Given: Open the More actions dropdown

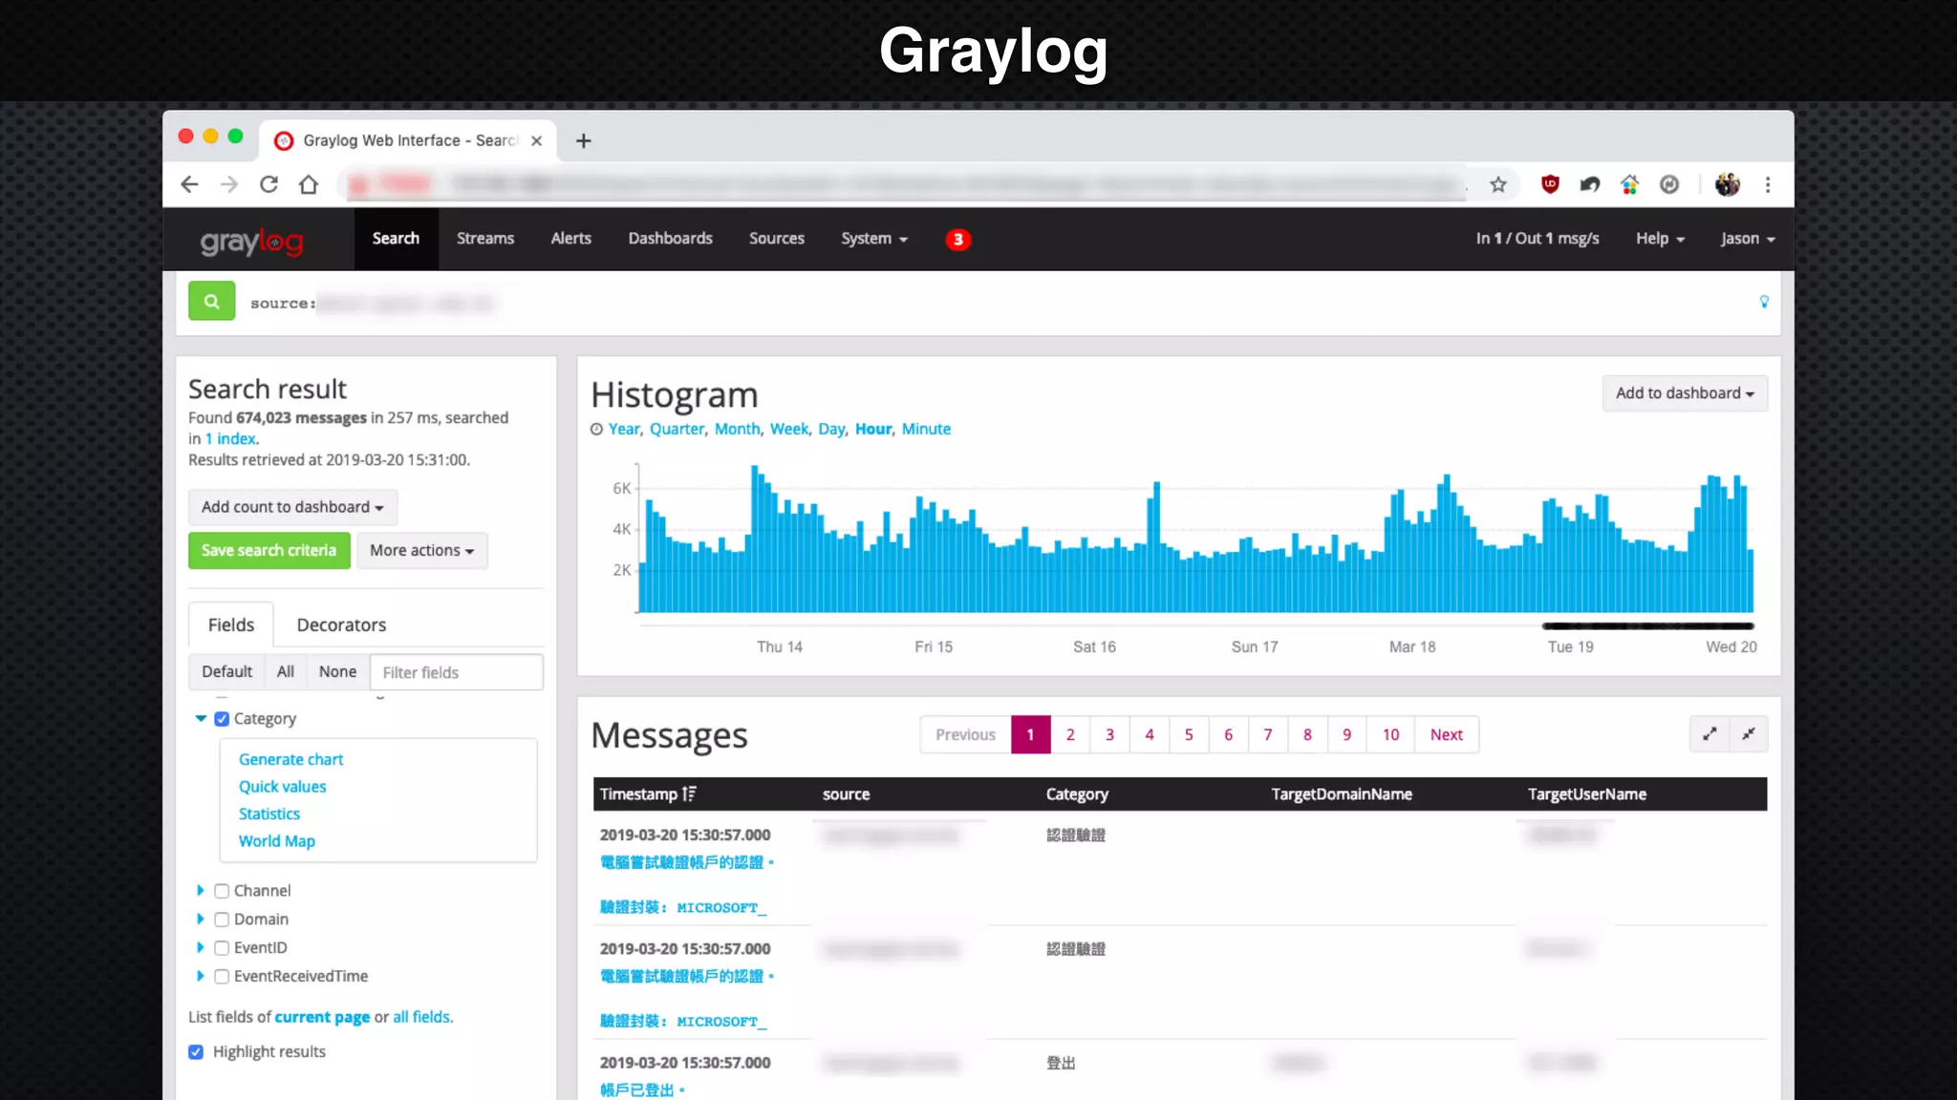Looking at the screenshot, I should click(x=421, y=551).
